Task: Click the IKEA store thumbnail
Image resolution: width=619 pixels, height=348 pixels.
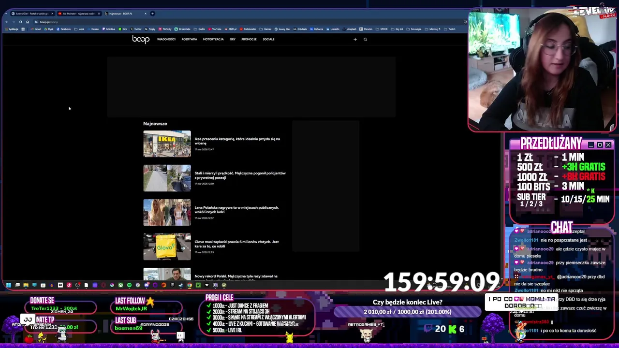Action: 167,144
